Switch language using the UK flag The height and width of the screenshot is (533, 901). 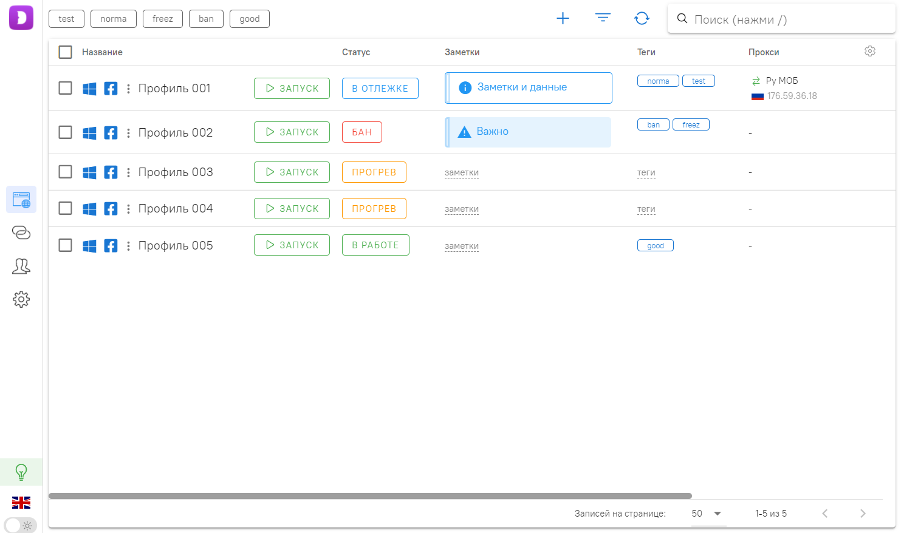click(21, 503)
